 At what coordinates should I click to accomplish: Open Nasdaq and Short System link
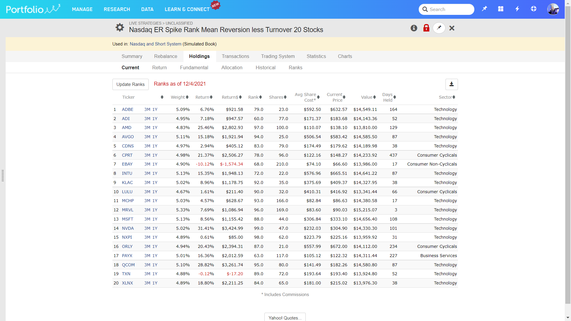pyautogui.click(x=155, y=44)
